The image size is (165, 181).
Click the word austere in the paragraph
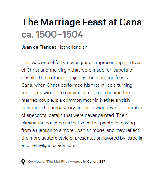[49, 138]
